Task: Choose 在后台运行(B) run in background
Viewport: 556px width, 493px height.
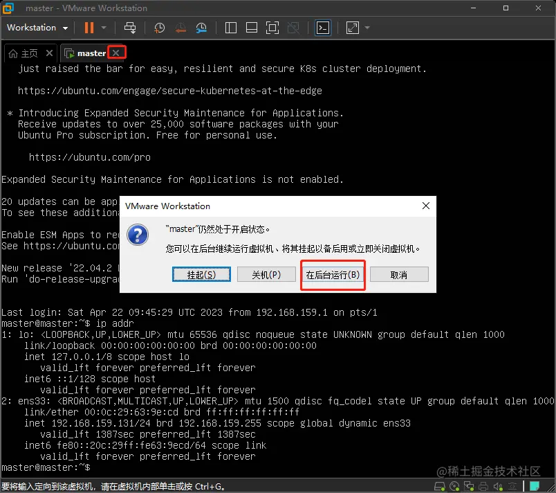Action: pyautogui.click(x=333, y=274)
